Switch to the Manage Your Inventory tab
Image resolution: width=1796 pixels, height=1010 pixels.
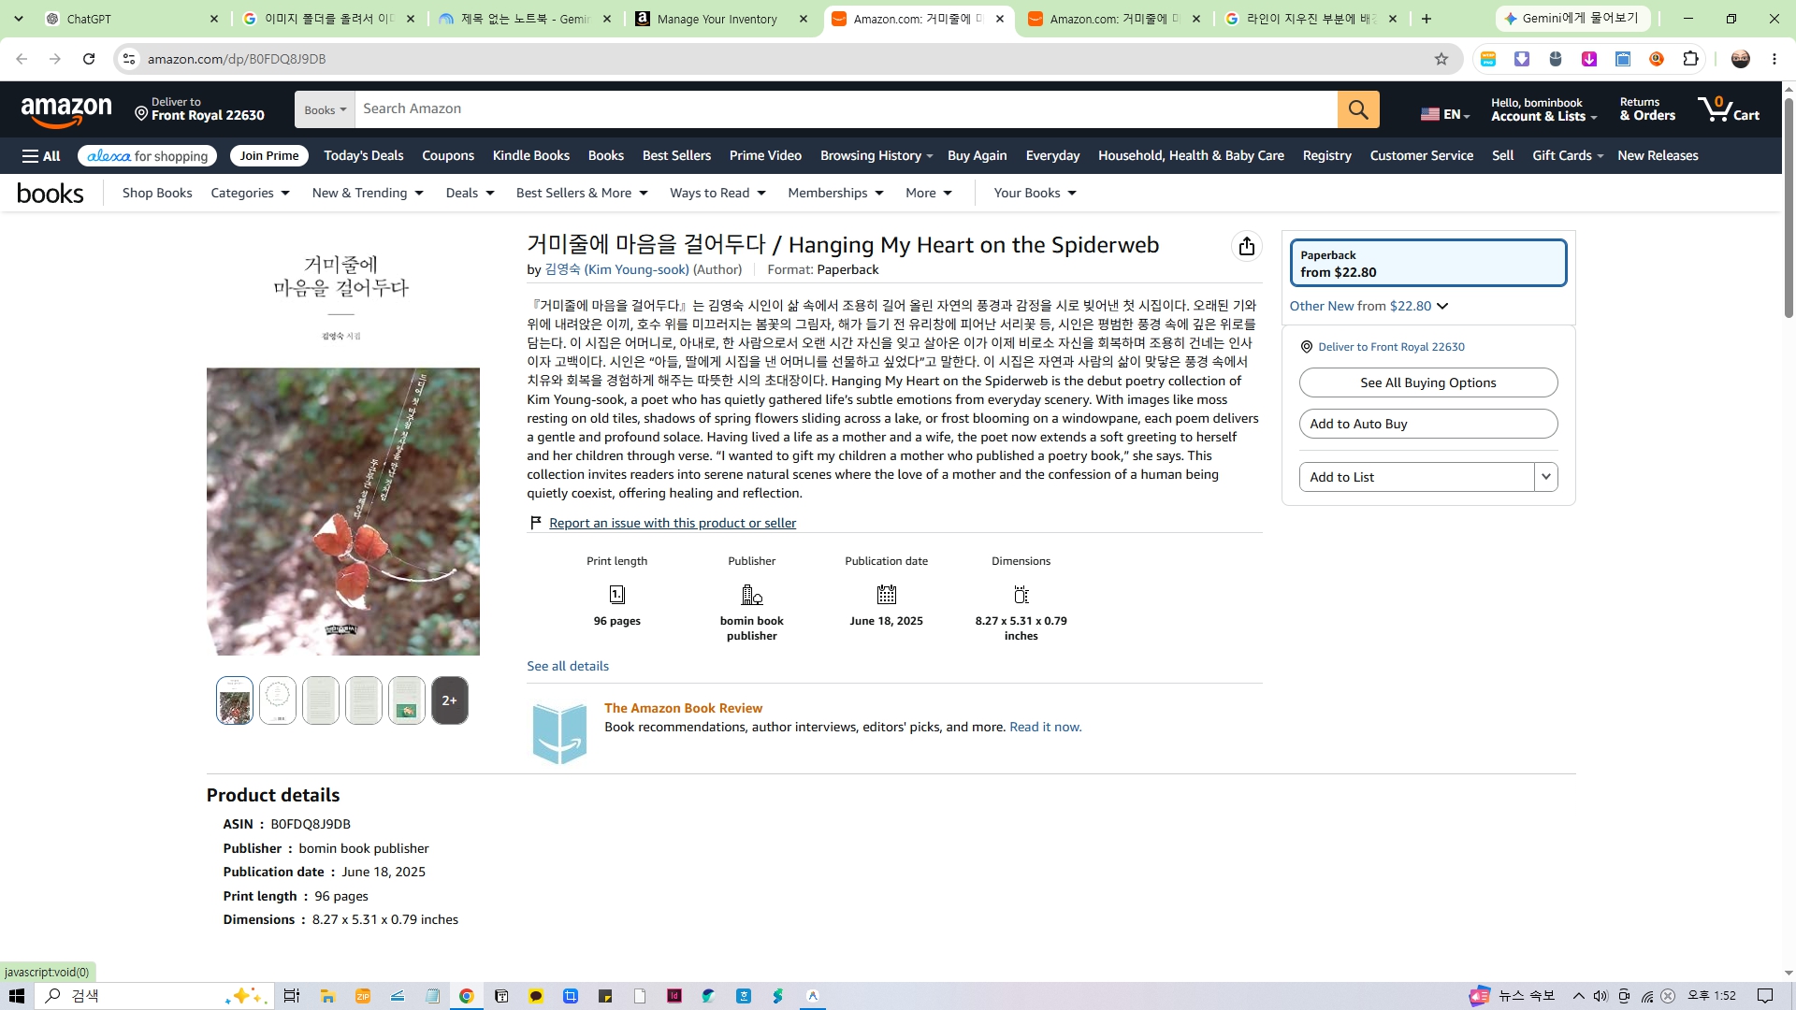(x=720, y=19)
